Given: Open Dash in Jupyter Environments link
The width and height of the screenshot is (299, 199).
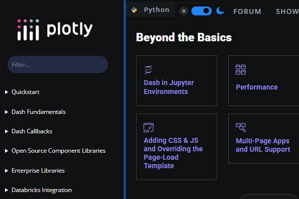Looking at the screenshot, I should pos(169,87).
